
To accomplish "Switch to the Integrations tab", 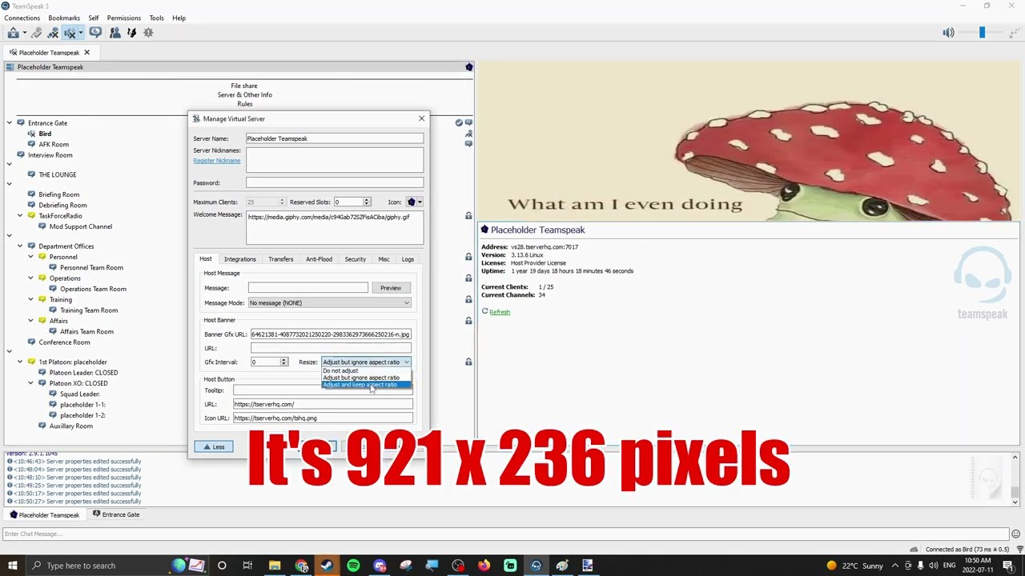I will pos(239,259).
